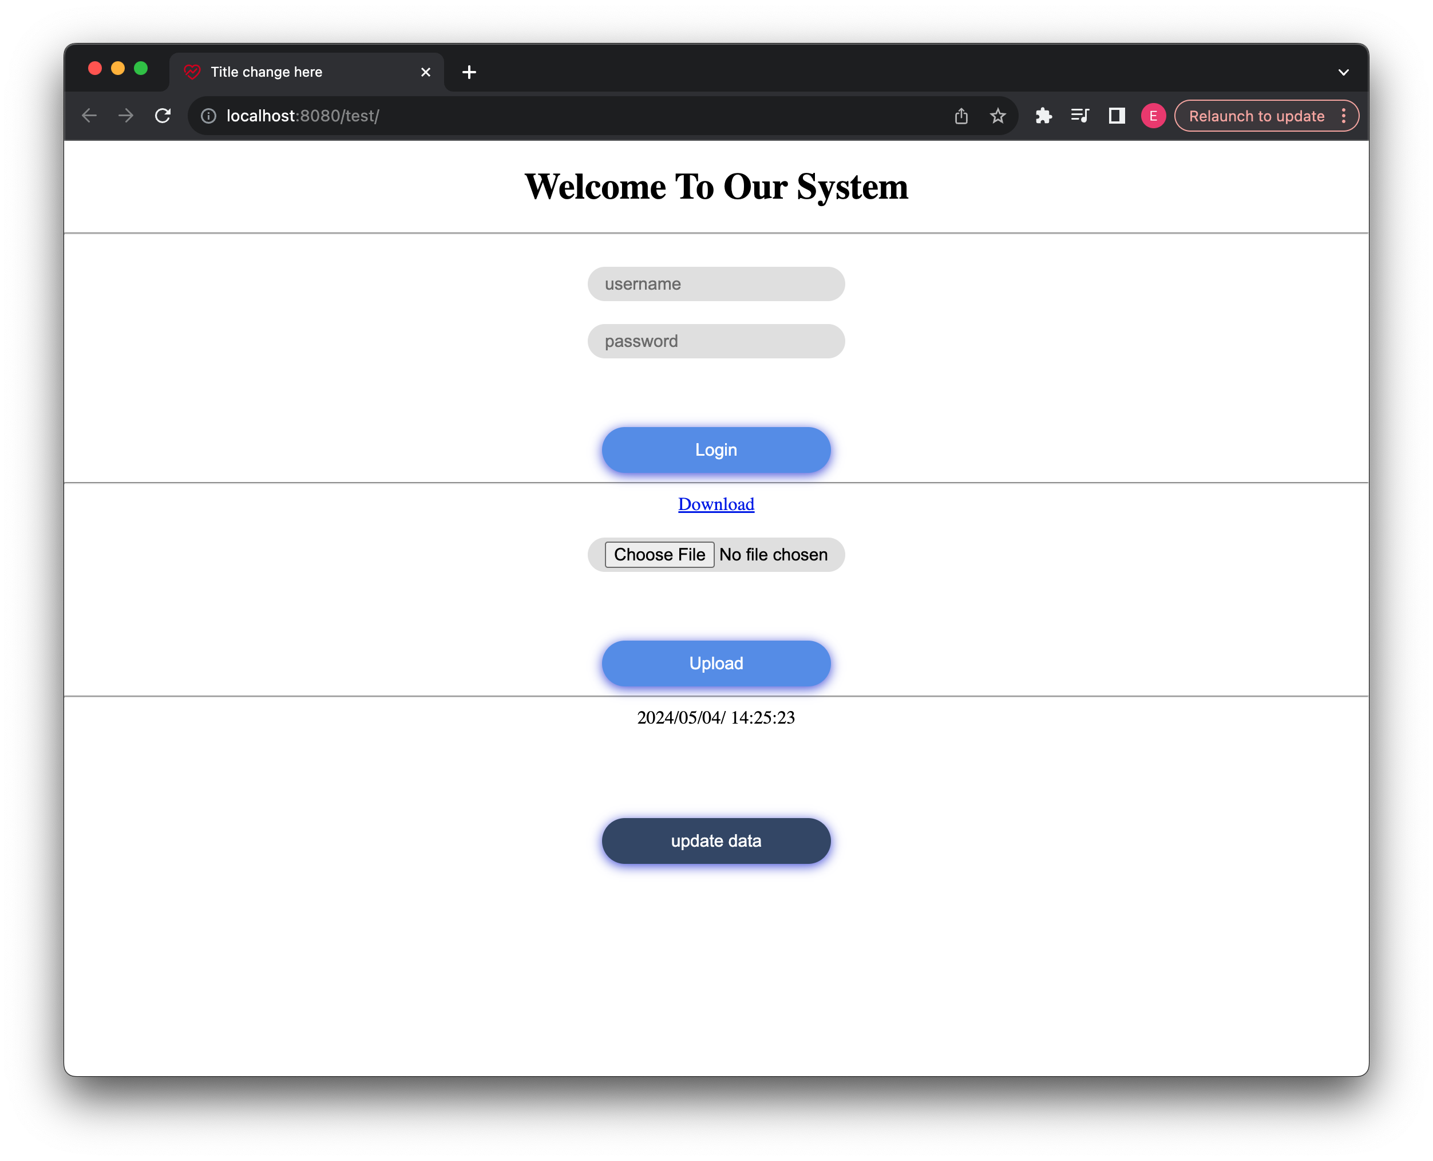
Task: Open the share page icon
Action: coord(961,116)
